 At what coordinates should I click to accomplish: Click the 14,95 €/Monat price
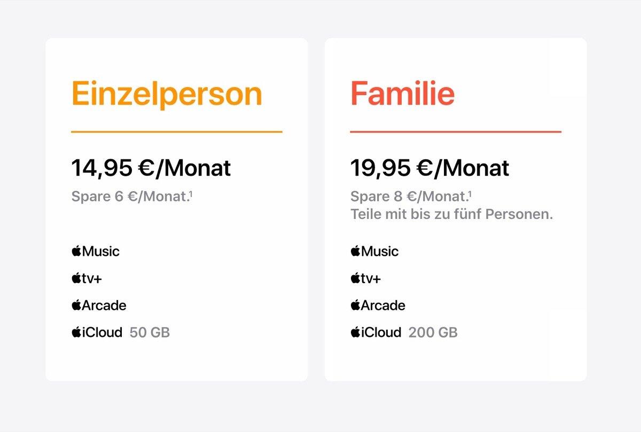tap(151, 168)
